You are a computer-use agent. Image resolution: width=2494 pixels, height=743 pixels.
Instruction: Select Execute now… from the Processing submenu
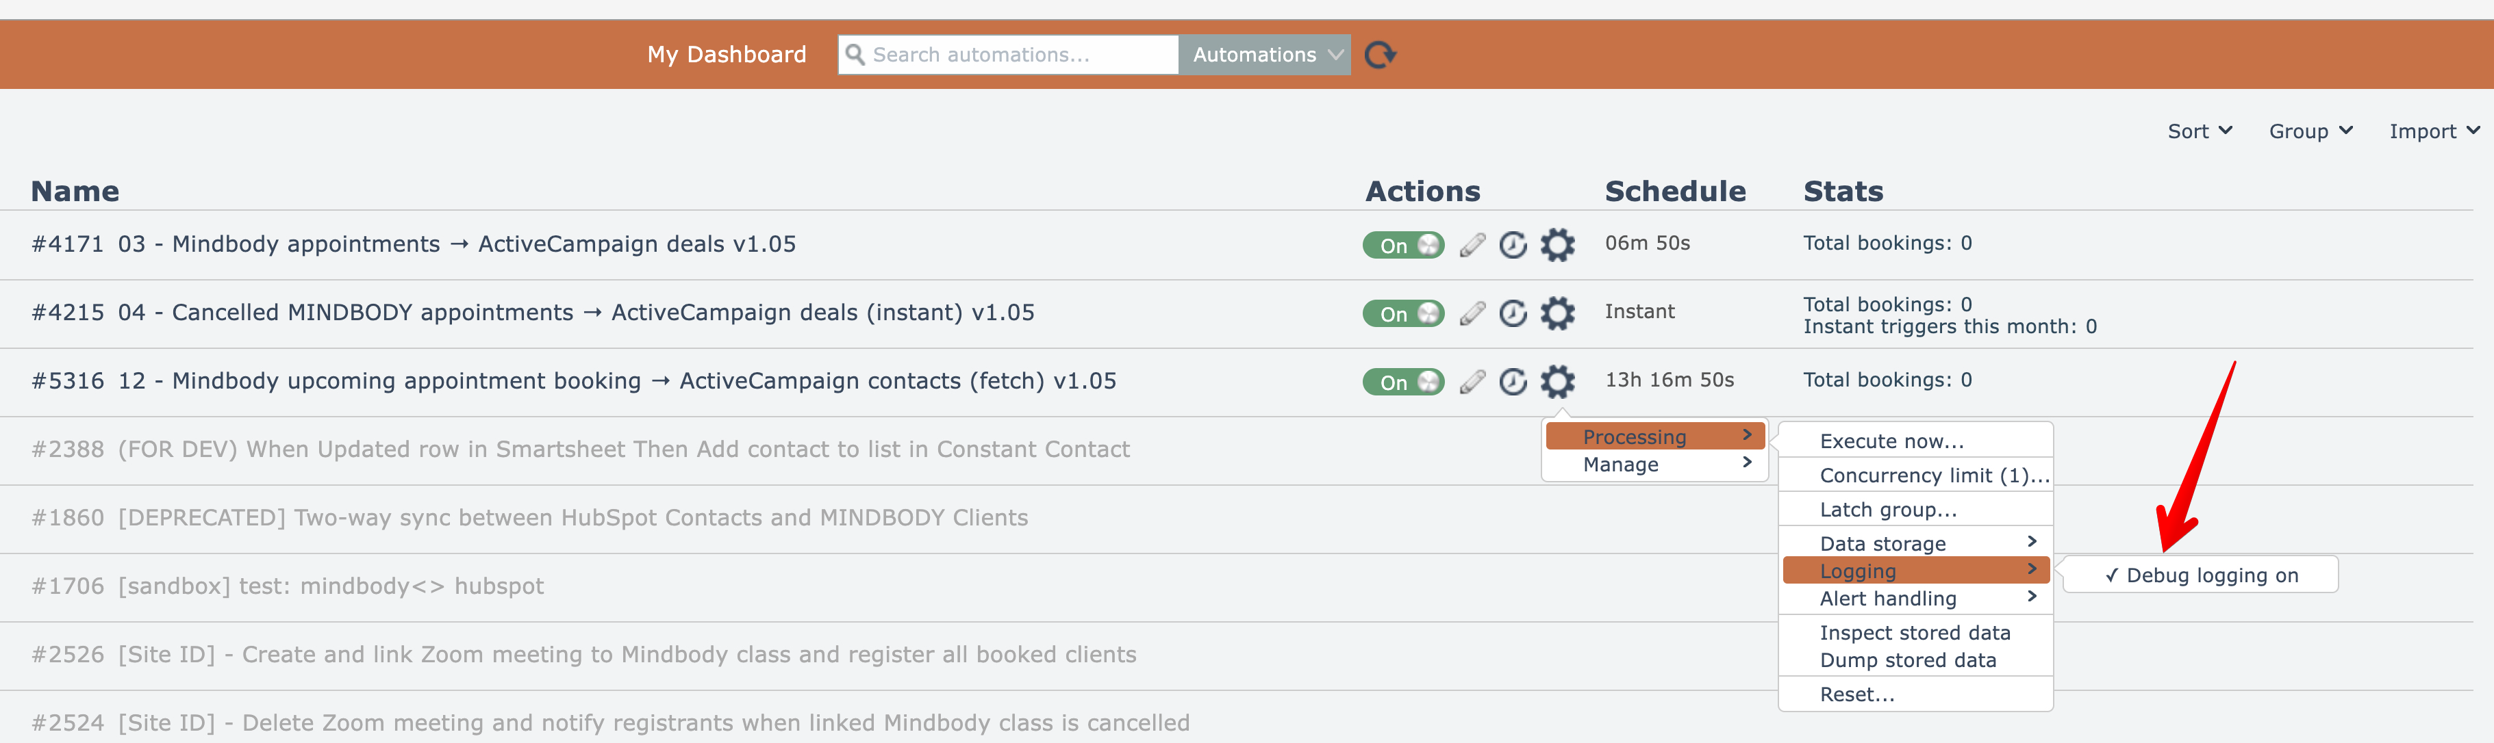(1891, 441)
